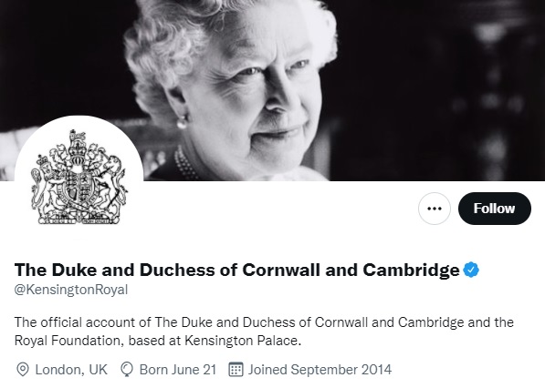Click the birthday balloon icon
545x388 pixels.
point(127,369)
